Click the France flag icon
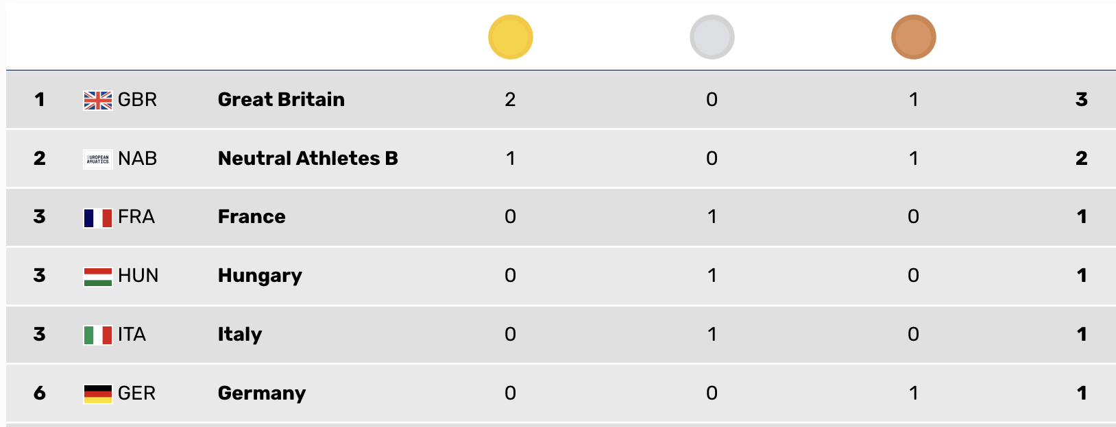The image size is (1116, 427). (x=98, y=218)
